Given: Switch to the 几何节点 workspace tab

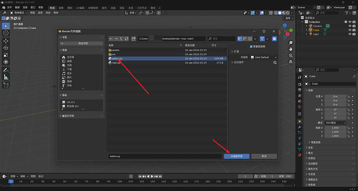Looking at the screenshot, I should pos(142,8).
